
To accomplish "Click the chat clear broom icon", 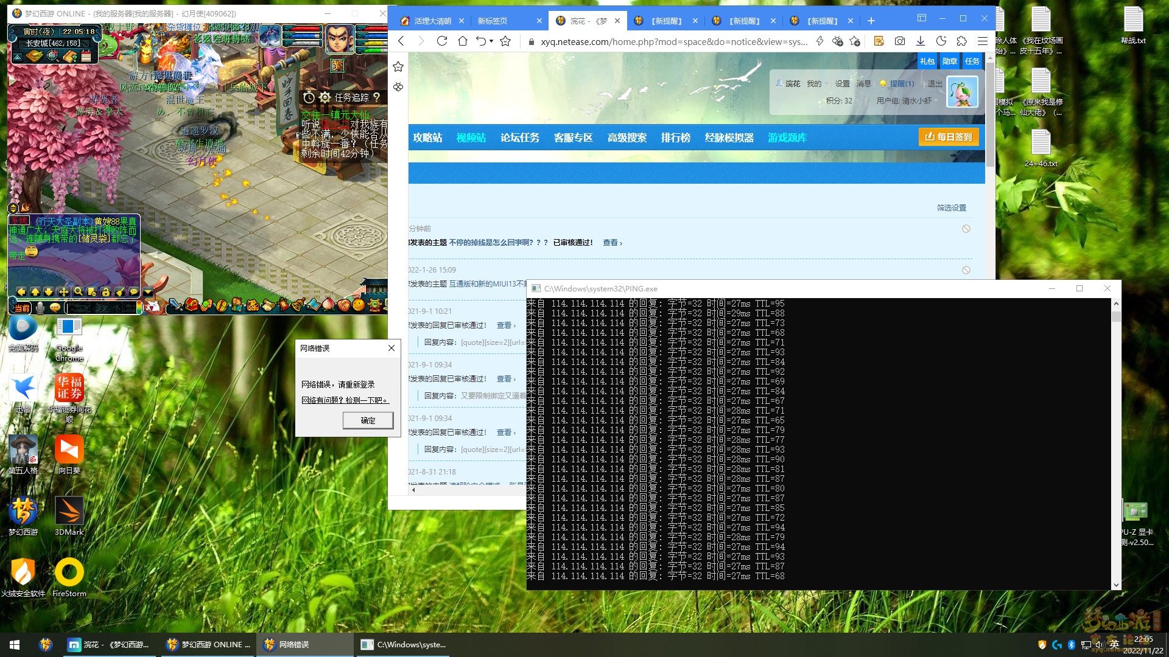I will point(120,292).
